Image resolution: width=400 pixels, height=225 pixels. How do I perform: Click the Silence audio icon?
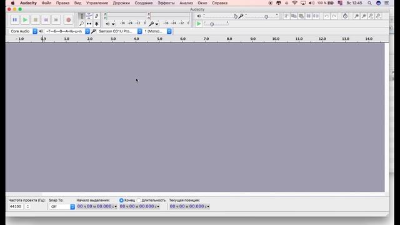(x=316, y=16)
